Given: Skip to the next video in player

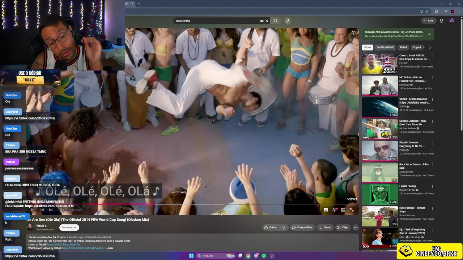Looking at the screenshot, I should coord(51,209).
